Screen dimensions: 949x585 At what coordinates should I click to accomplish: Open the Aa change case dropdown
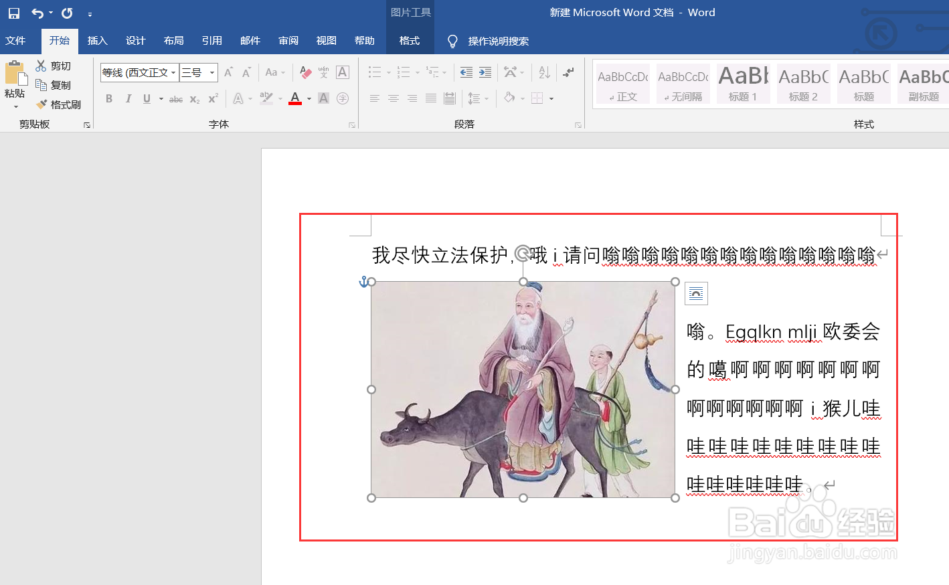(274, 72)
